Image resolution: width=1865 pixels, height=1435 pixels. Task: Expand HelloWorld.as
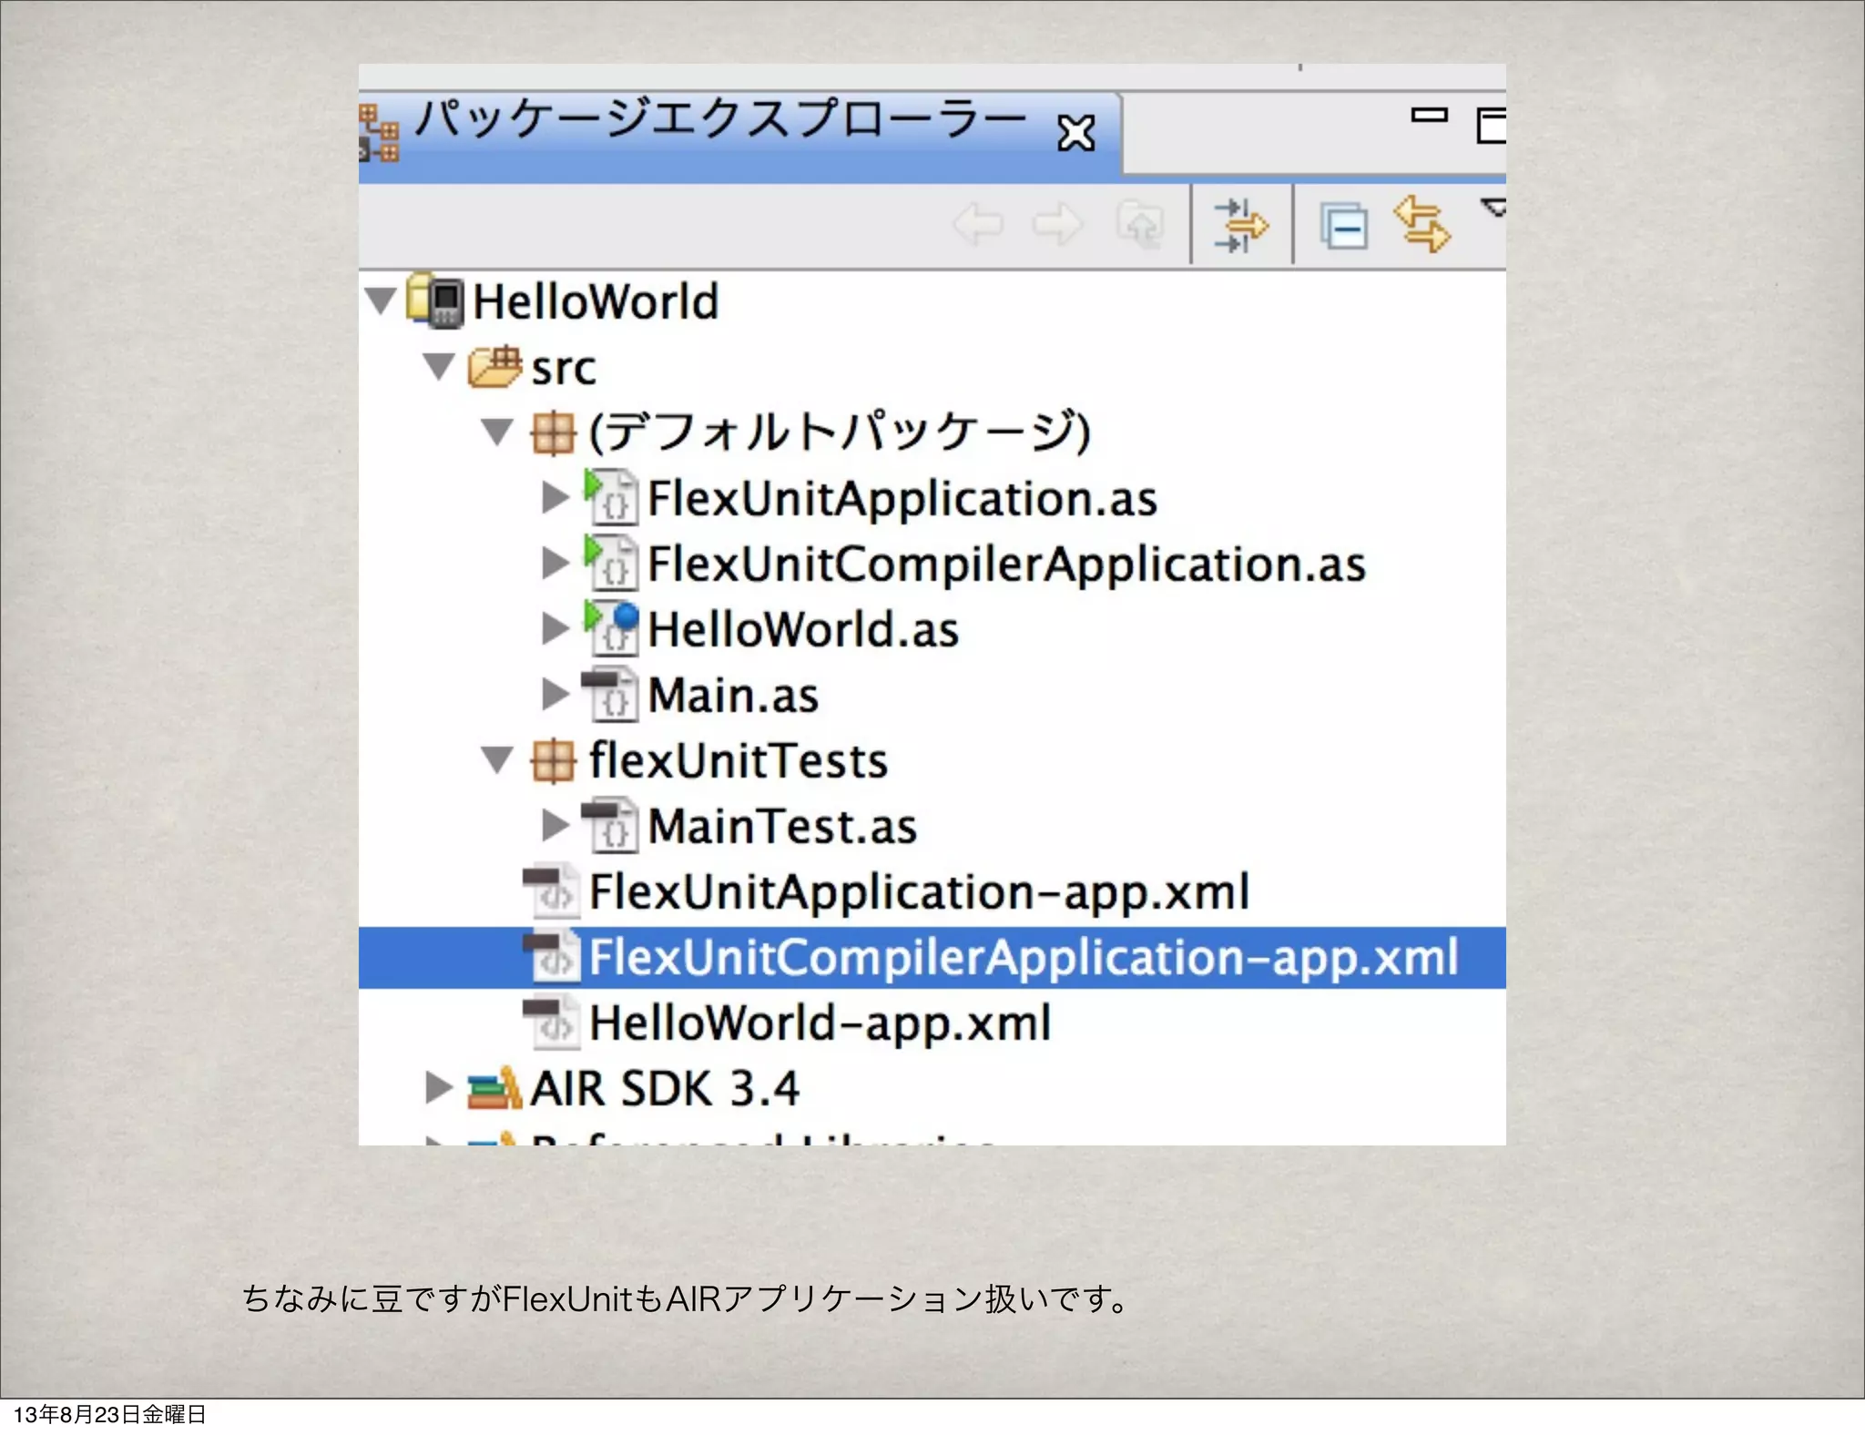click(x=555, y=628)
